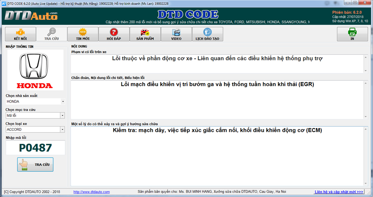Click 'Sử dụng Win XP, 7, 8, 10' text
This screenshot has width=373, height=197.
click(x=350, y=21)
